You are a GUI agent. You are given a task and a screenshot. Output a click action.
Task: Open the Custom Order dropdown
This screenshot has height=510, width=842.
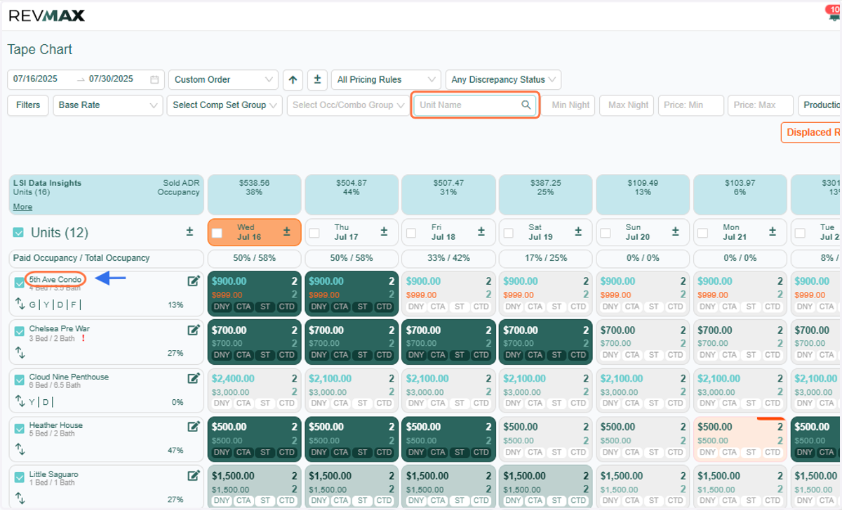coord(223,79)
